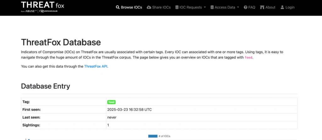This screenshot has width=322, height=140.
Task: Click the 'First seen:' row label
Action: tap(32, 110)
